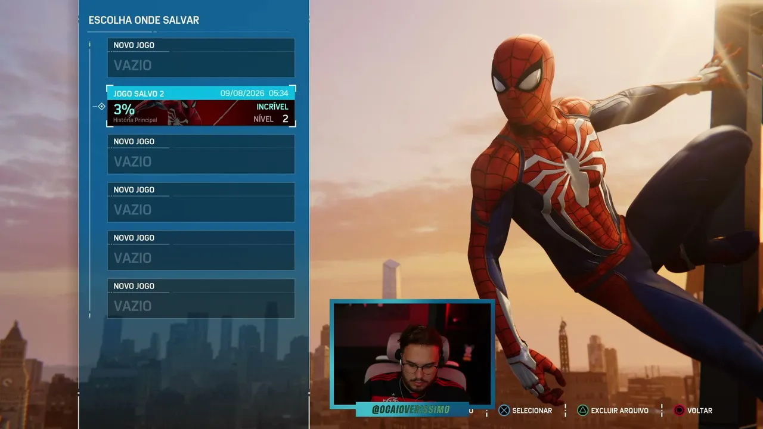
Task: Click the 3% completion value
Action: (x=124, y=109)
